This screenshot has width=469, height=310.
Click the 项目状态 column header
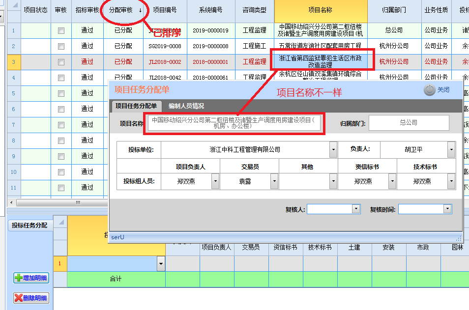[x=35, y=10]
